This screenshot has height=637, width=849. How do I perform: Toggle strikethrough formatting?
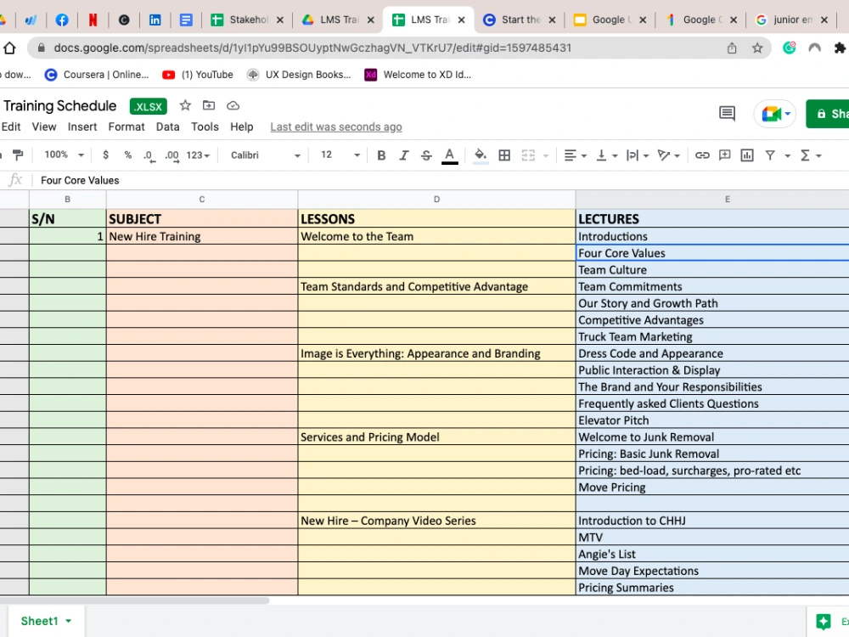click(x=426, y=155)
